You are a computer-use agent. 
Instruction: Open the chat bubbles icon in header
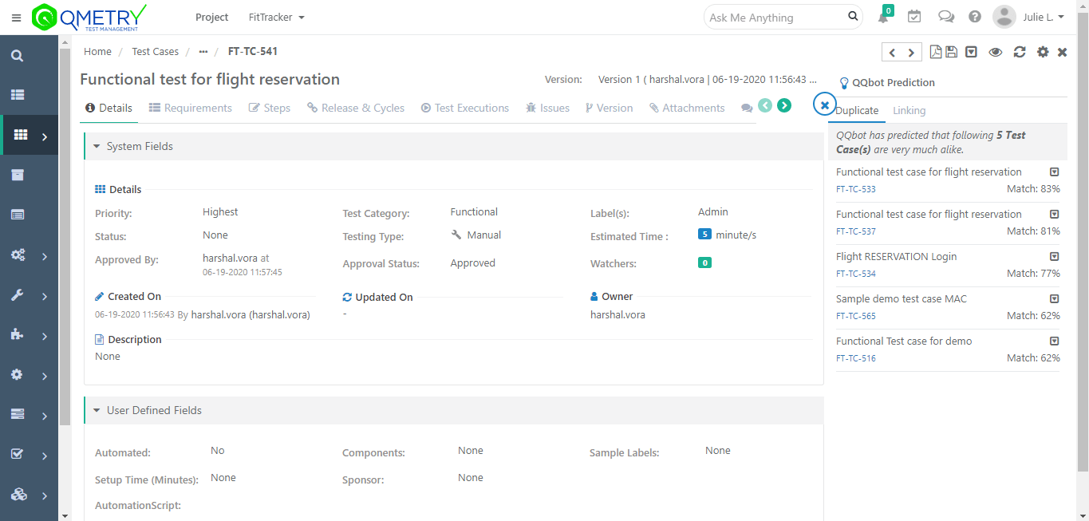pos(946,17)
